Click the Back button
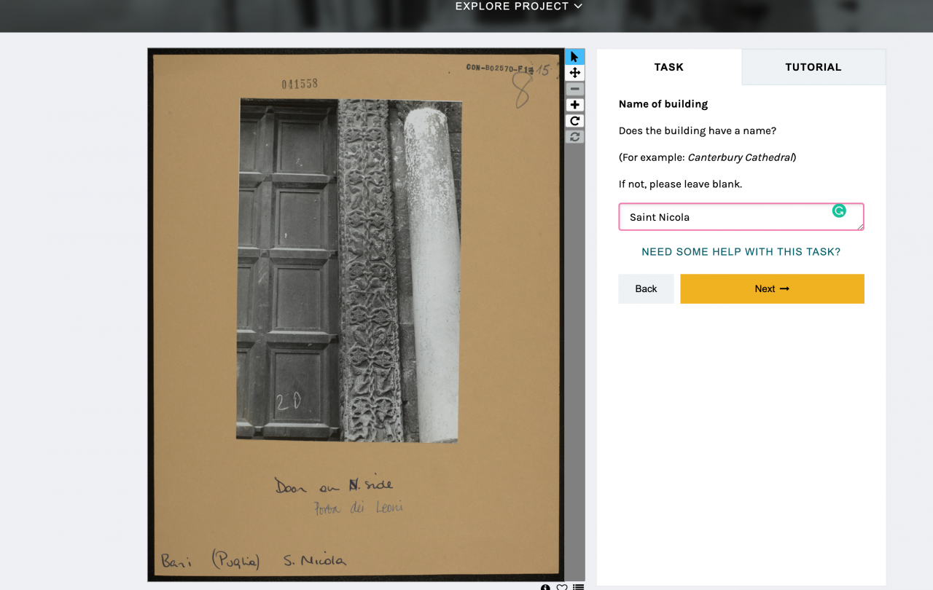This screenshot has width=933, height=590. click(x=646, y=288)
